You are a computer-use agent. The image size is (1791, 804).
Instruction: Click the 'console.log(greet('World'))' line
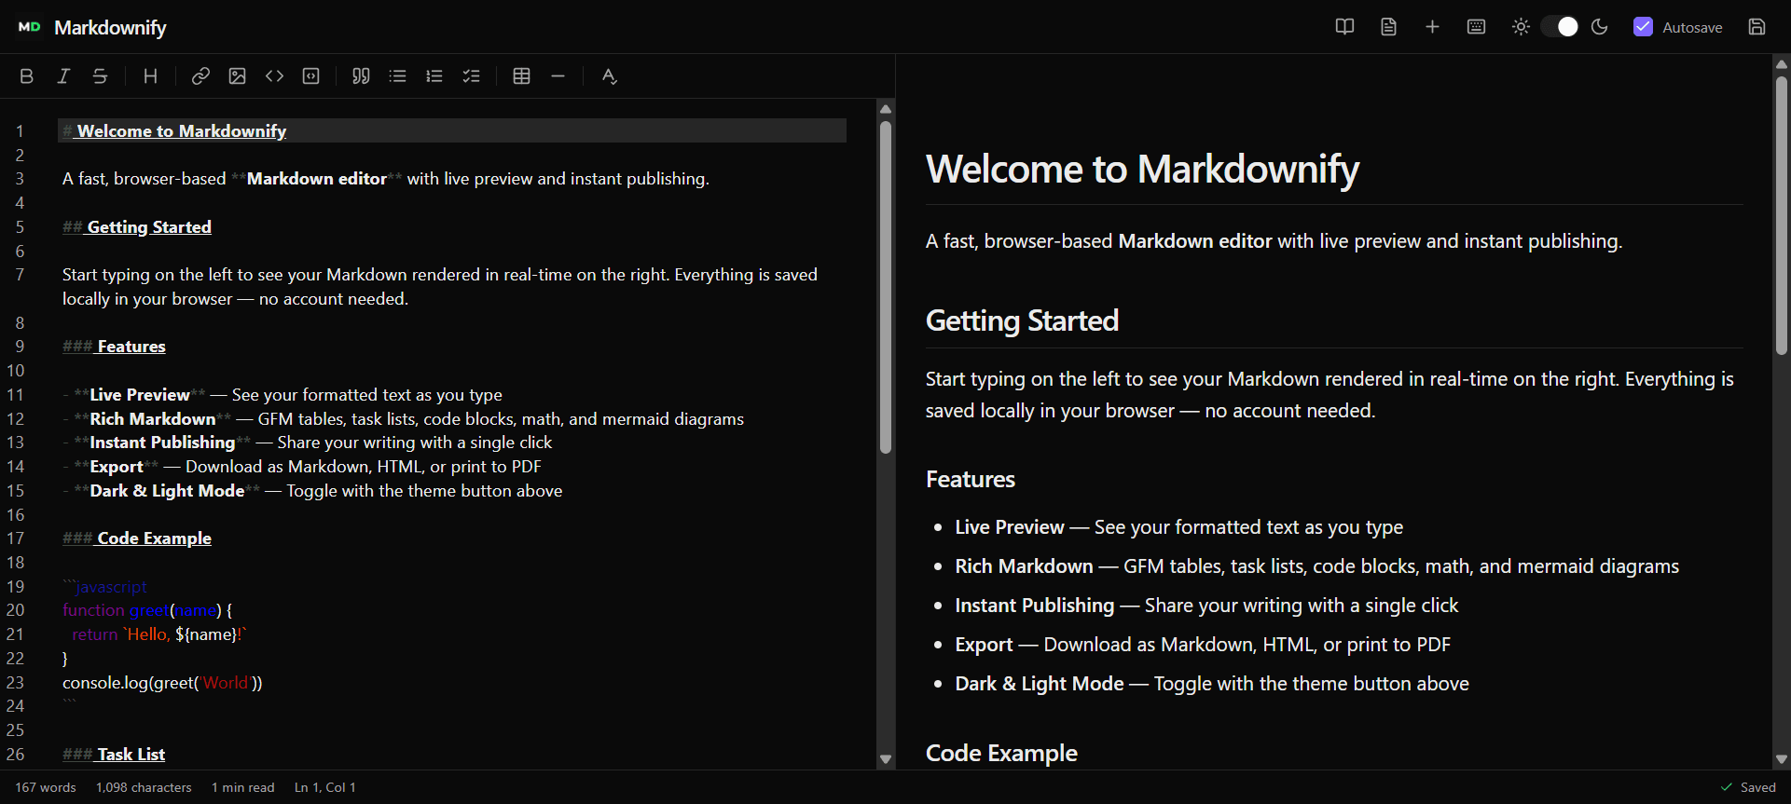[162, 683]
